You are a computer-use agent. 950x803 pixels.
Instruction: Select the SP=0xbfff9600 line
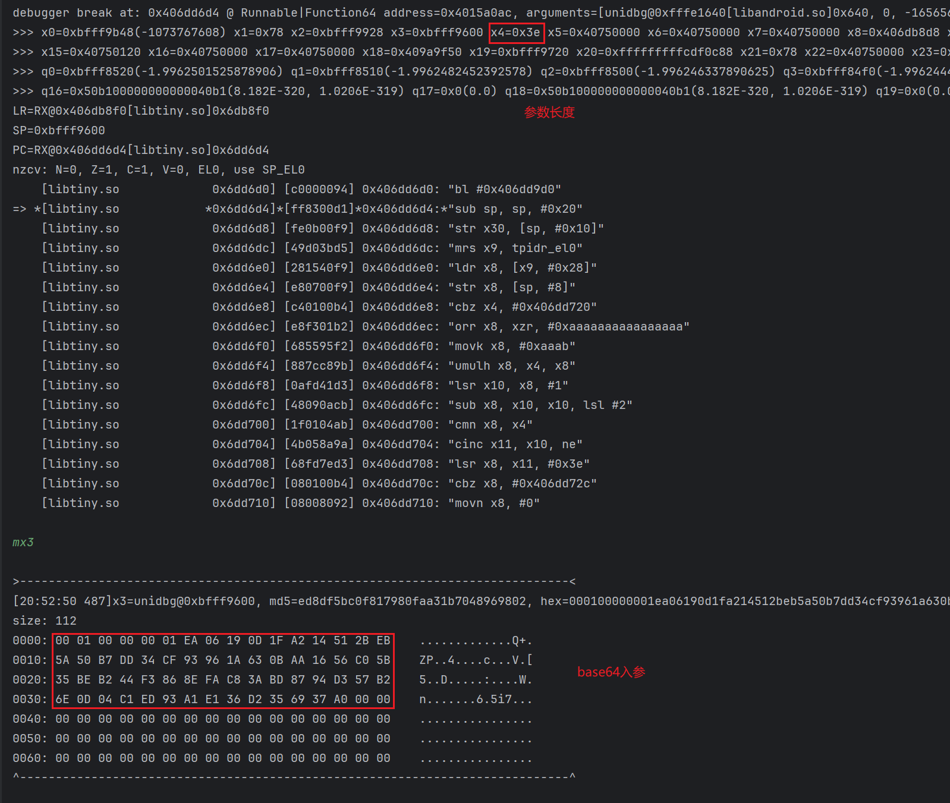point(59,130)
